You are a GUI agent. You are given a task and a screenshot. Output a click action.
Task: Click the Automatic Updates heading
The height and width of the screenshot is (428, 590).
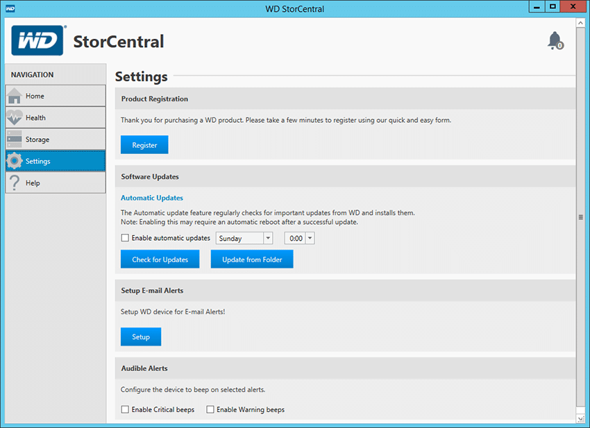tap(152, 198)
